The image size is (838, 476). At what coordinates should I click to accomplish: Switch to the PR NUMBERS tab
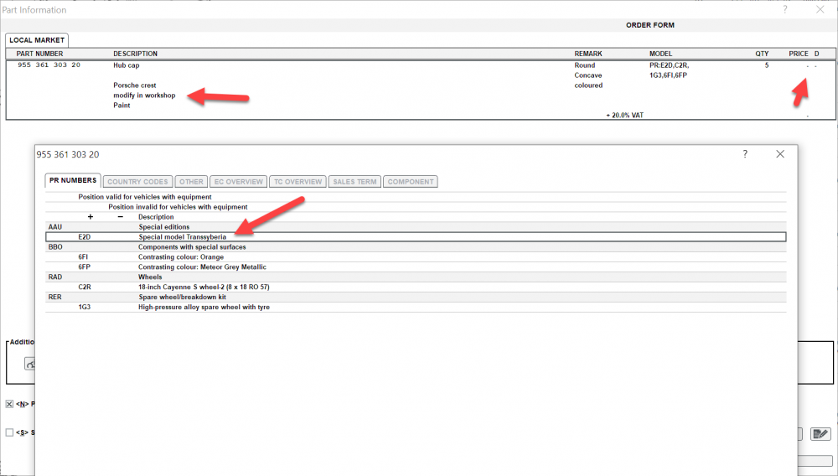(73, 181)
